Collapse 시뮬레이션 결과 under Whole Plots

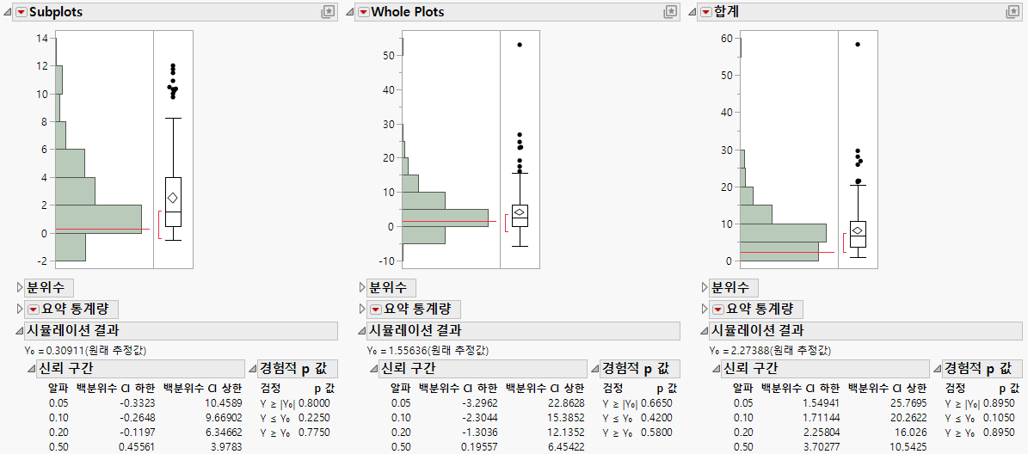pyautogui.click(x=362, y=330)
